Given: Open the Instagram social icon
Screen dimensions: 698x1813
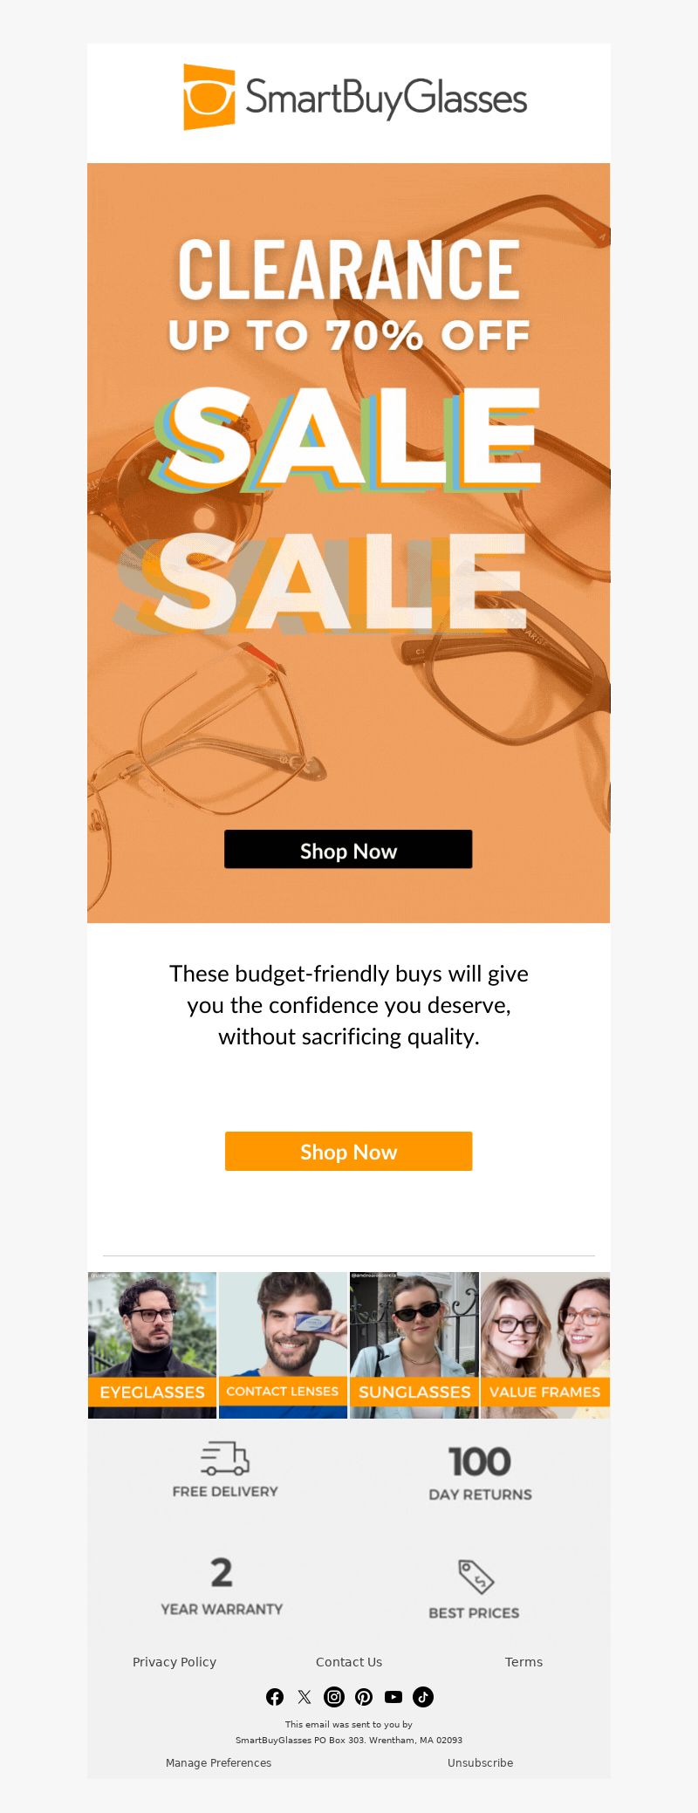Looking at the screenshot, I should (x=334, y=1697).
